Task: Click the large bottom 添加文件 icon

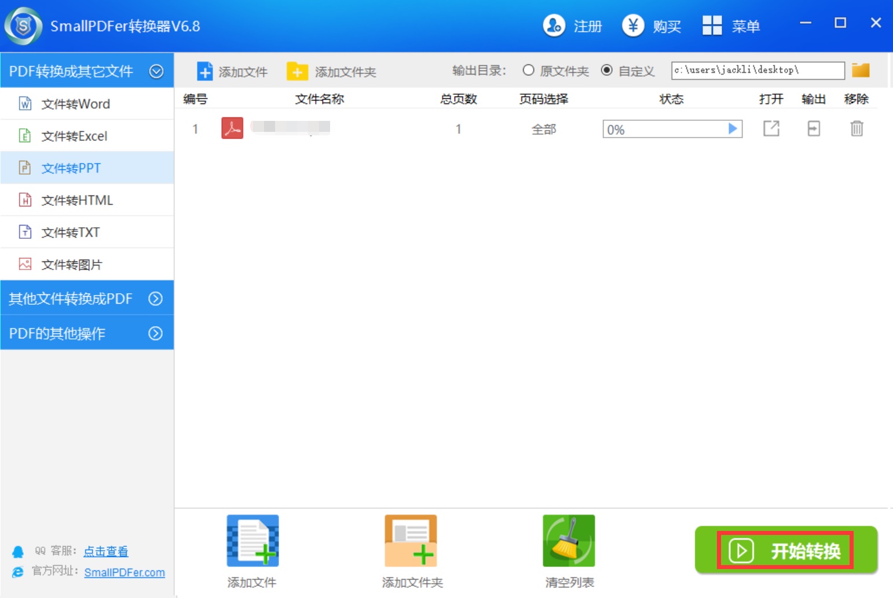Action: point(252,541)
